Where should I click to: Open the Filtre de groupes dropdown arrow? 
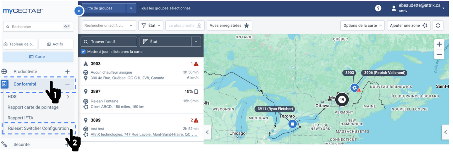click(x=131, y=8)
